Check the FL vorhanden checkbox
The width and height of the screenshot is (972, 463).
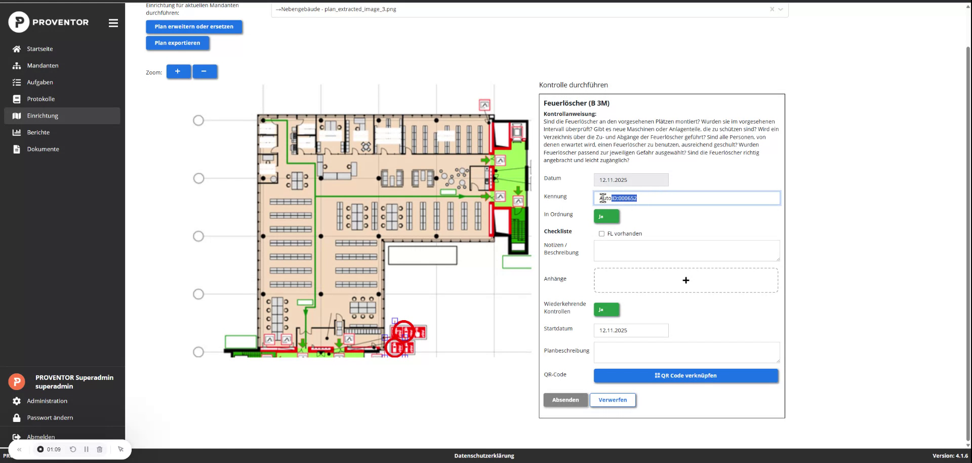pos(601,234)
